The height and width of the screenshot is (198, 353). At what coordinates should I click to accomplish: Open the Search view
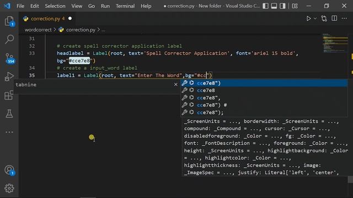[9, 39]
